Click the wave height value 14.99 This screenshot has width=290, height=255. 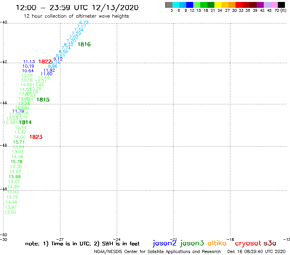click(13, 187)
